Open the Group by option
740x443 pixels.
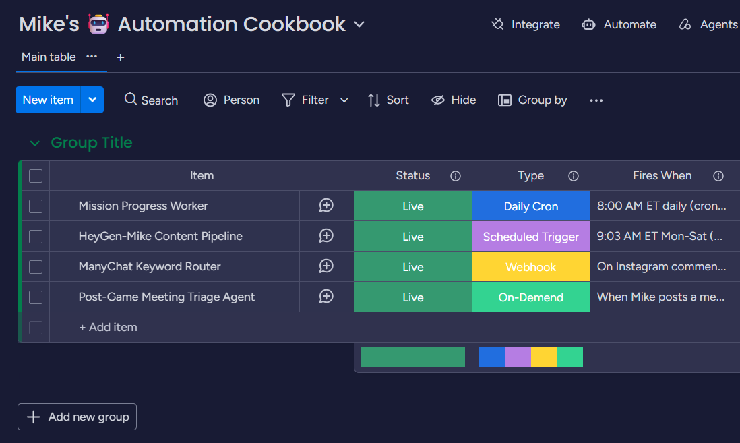coord(532,100)
